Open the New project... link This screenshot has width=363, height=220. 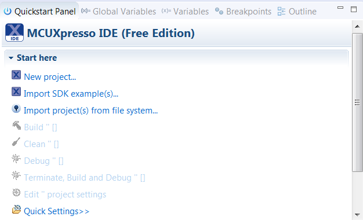pos(50,77)
